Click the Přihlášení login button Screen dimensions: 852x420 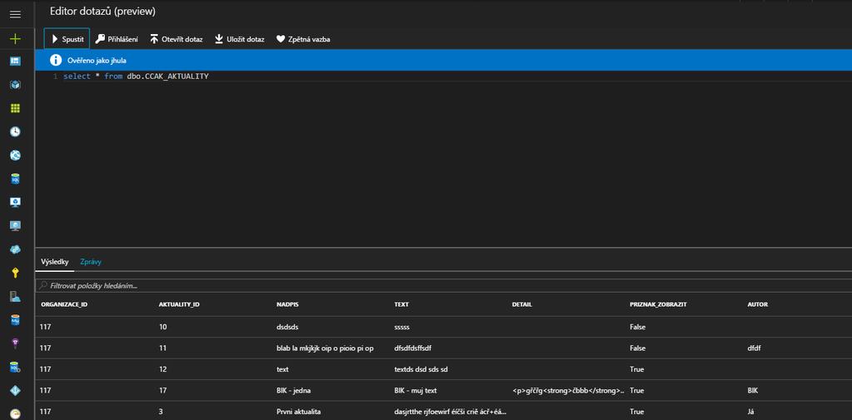[117, 39]
